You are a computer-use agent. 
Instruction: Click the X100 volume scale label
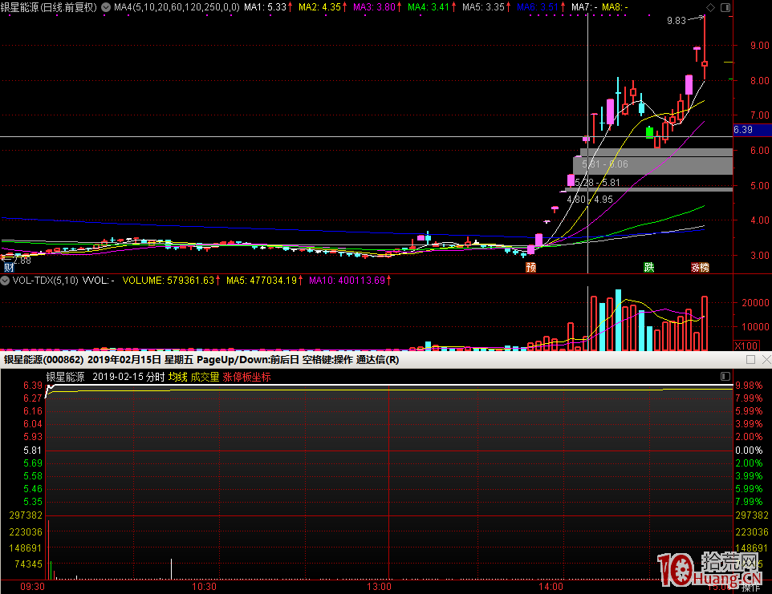(746, 346)
